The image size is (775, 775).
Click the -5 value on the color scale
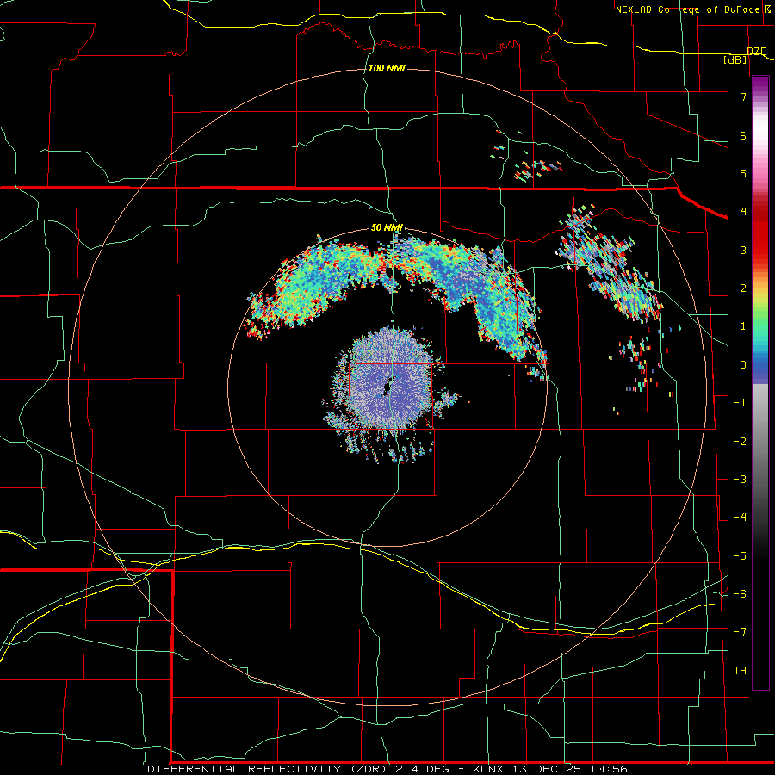point(740,556)
